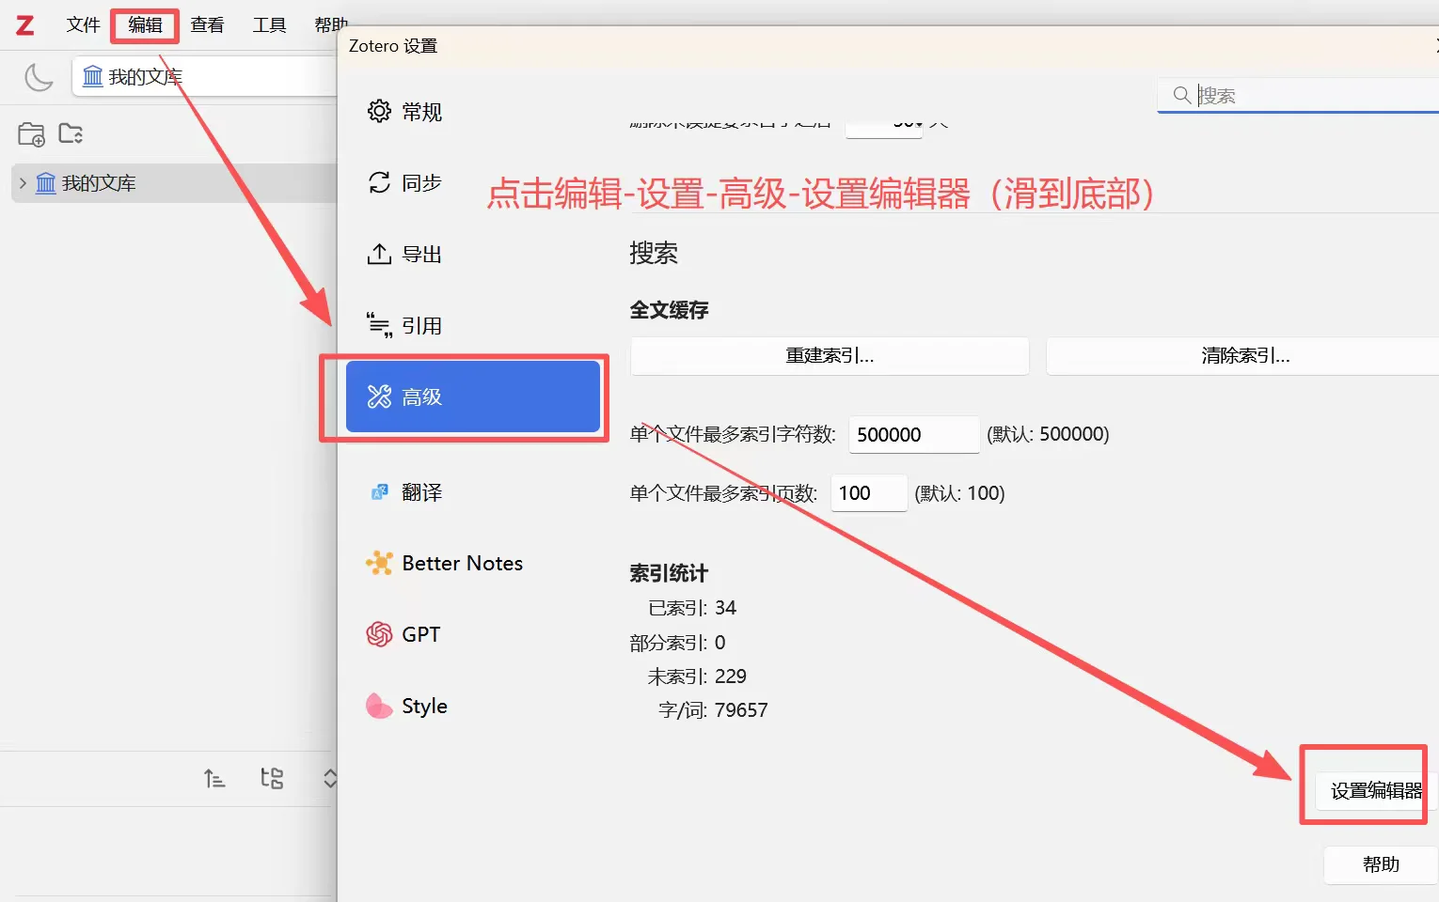Viewport: 1439px width, 902px height.
Task: Click the 帮助 button
Action: click(x=1379, y=864)
